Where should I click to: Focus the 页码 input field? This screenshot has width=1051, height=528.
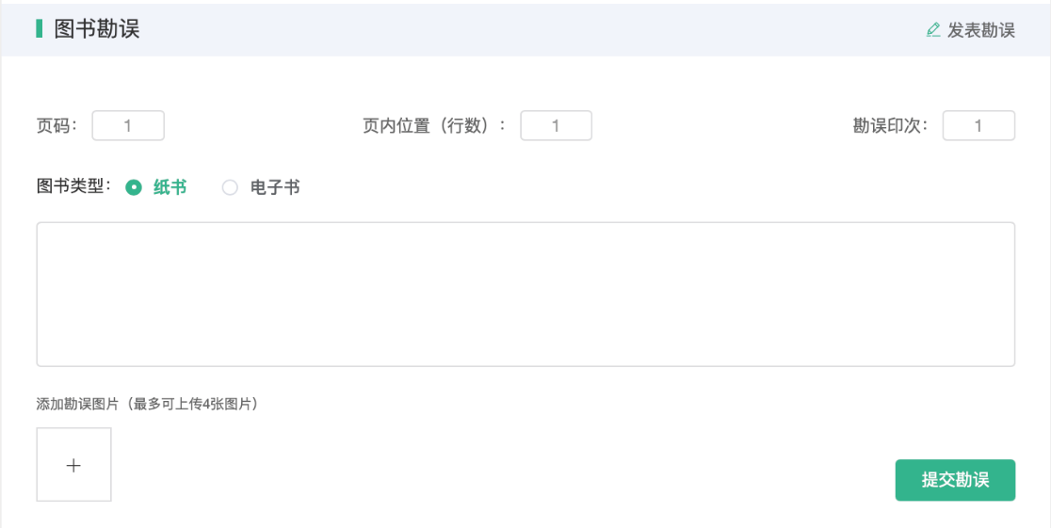click(x=128, y=125)
